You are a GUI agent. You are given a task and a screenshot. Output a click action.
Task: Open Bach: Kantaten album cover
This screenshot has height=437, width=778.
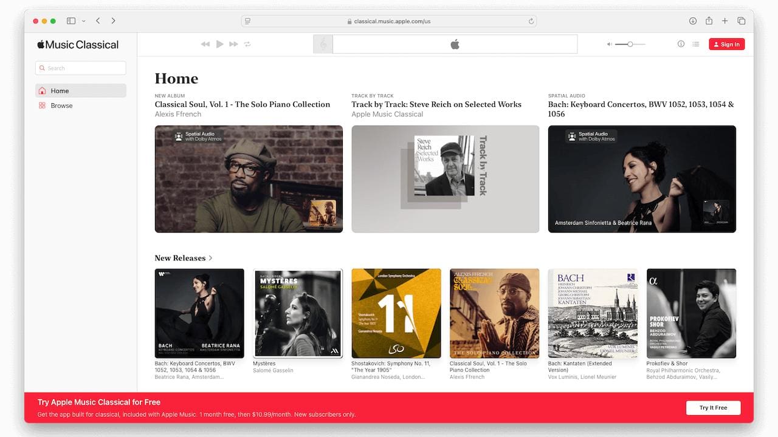coord(593,313)
